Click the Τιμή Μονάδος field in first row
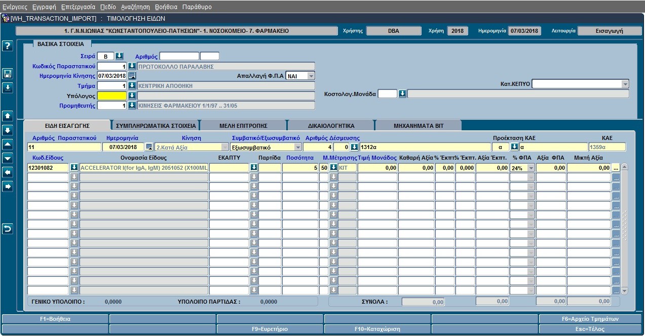The height and width of the screenshot is (336, 645). pyautogui.click(x=377, y=168)
